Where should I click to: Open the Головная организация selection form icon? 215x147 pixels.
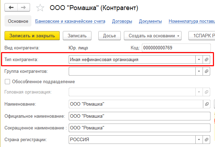[x=207, y=92]
